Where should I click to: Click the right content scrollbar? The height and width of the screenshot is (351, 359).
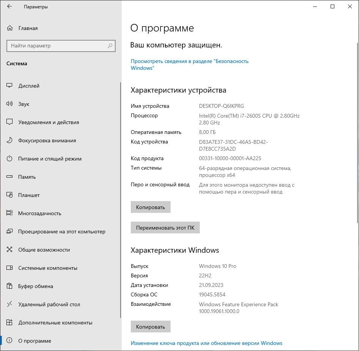pos(357,133)
